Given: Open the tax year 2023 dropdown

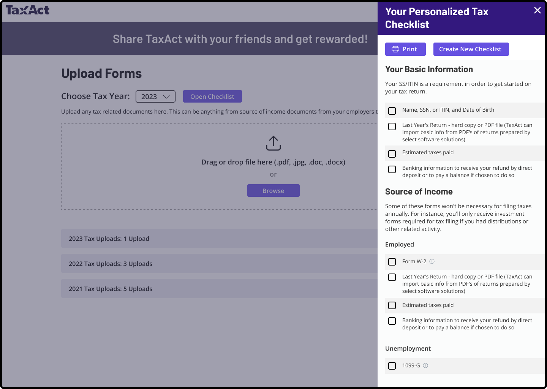Looking at the screenshot, I should (x=155, y=96).
